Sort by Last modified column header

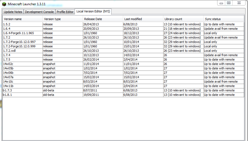143,19
